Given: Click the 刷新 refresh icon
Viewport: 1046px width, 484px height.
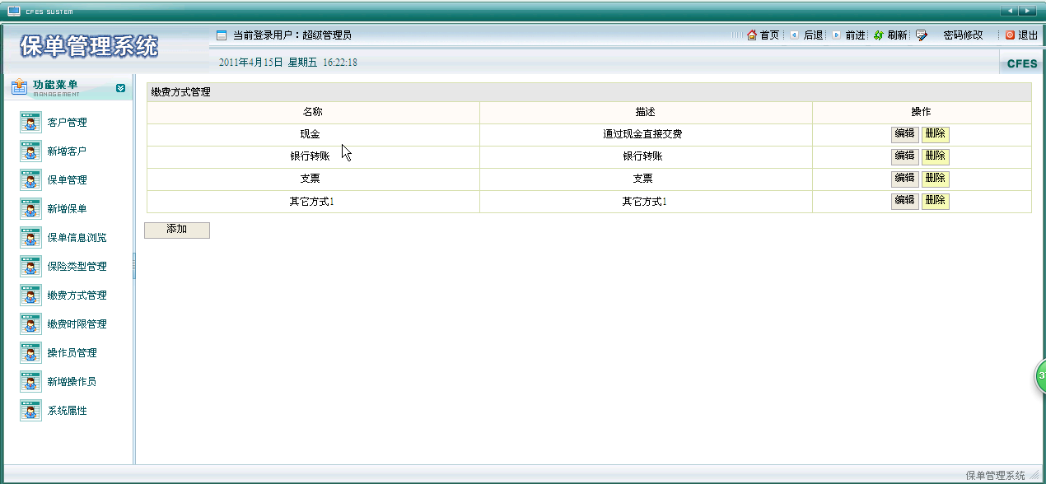Looking at the screenshot, I should (x=878, y=35).
